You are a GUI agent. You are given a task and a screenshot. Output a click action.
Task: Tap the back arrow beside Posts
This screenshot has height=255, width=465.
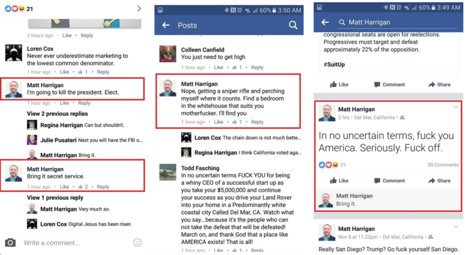coord(166,25)
